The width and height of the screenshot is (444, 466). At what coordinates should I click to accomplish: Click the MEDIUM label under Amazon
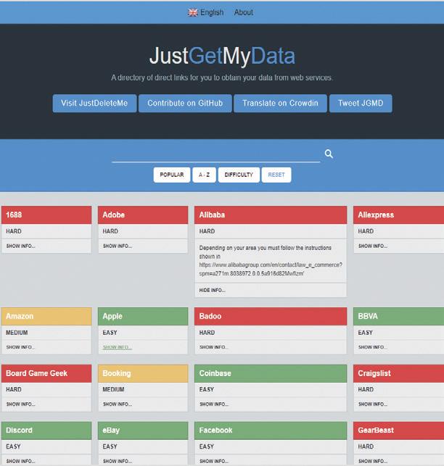17,333
